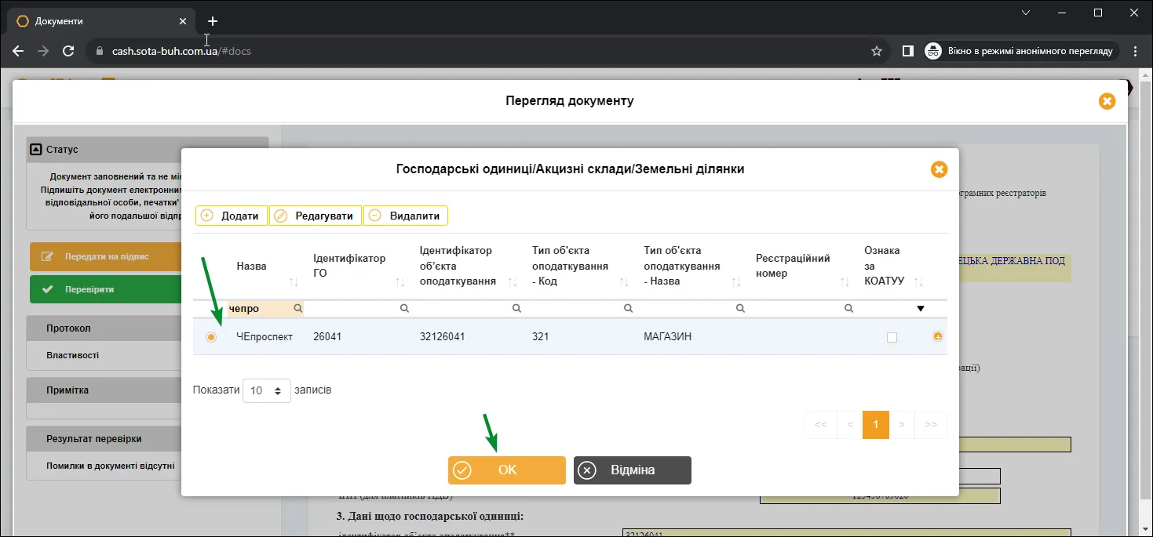Click the green Перевірити button
Screen dimensions: 1153x537
click(x=106, y=289)
